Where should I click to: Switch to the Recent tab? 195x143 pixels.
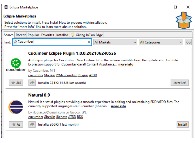(21, 35)
